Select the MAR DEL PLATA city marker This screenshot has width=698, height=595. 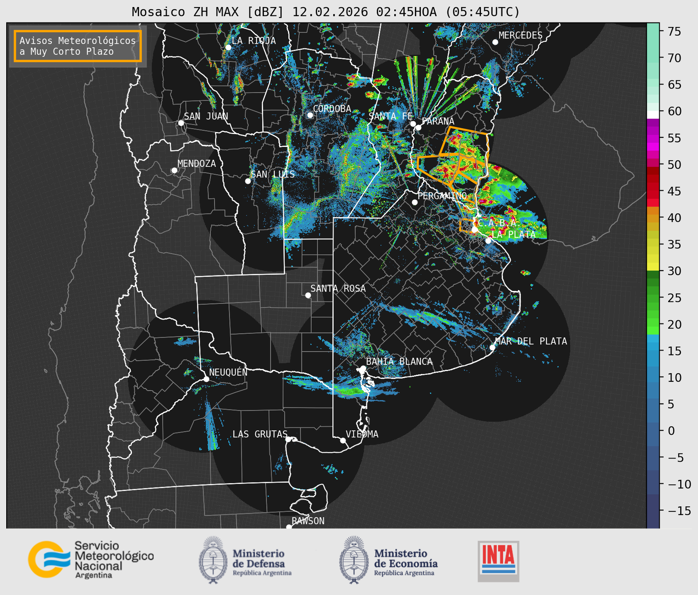[x=492, y=348]
